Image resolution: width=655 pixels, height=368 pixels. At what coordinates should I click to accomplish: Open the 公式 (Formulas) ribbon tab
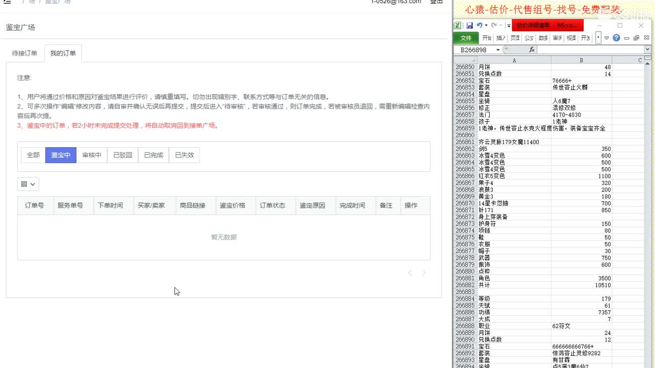point(529,38)
